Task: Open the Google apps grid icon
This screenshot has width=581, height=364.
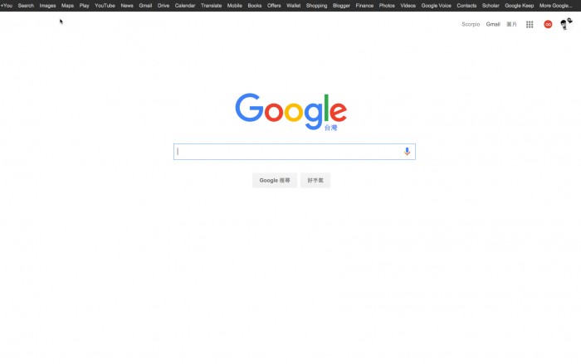Action: [530, 24]
